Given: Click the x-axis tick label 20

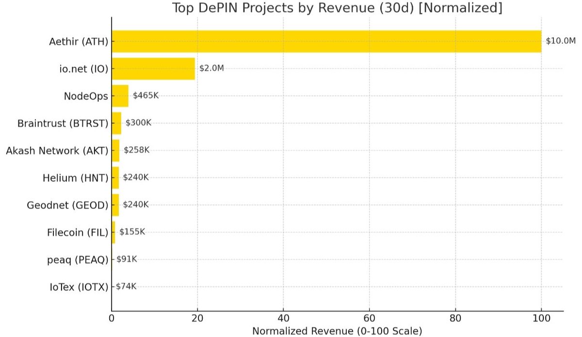Looking at the screenshot, I should coord(197,319).
